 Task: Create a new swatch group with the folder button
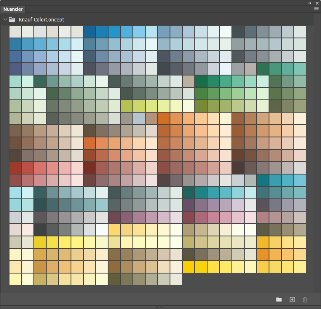[279, 300]
